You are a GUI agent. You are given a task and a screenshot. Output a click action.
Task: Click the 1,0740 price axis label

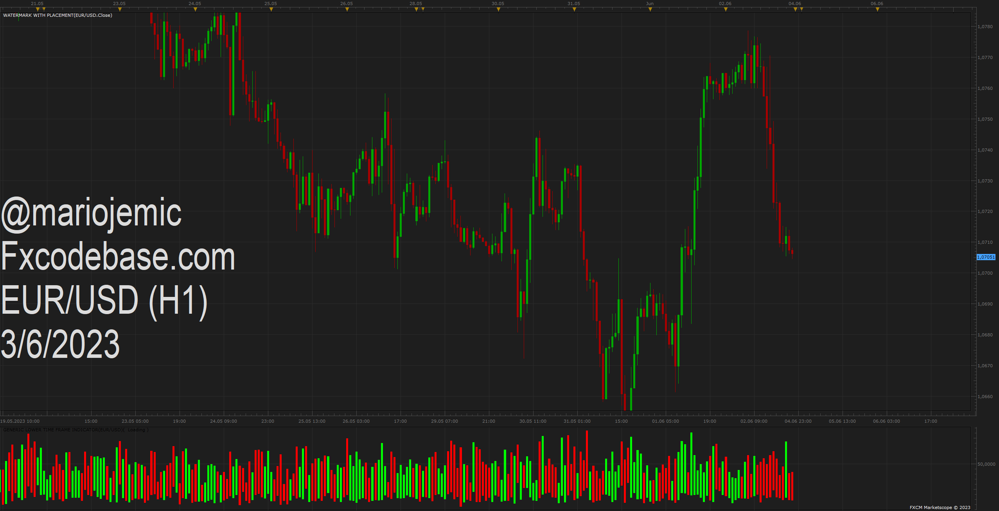point(985,150)
